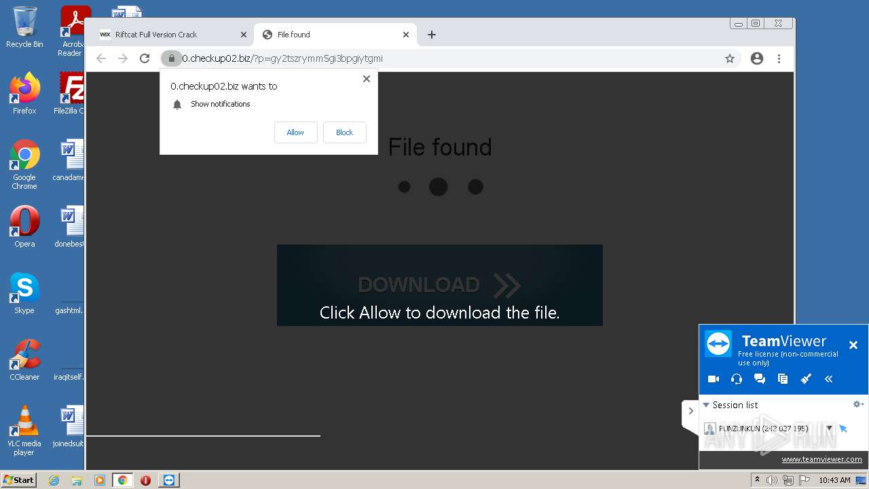This screenshot has height=489, width=869.
Task: Block notifications from 0.checkup02.biz
Action: [345, 132]
